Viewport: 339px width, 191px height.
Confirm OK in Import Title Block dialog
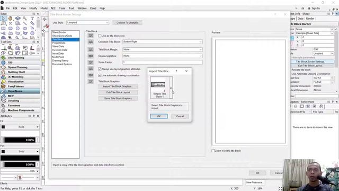(x=159, y=116)
